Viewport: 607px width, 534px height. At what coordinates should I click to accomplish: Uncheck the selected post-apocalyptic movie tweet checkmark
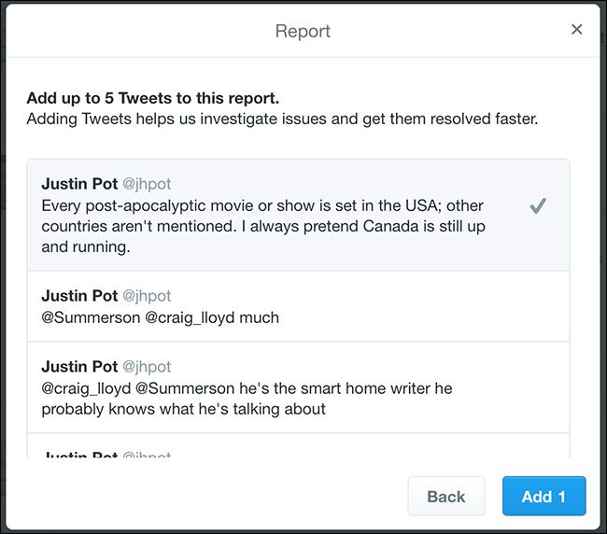[537, 206]
